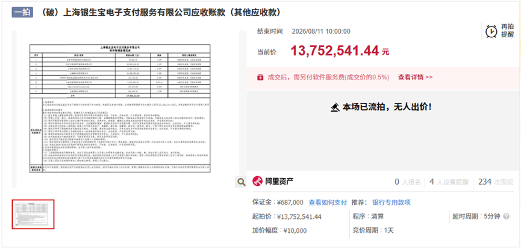This screenshot has width=521, height=249.
Task: Click the 4 人设置提醒 counter
Action: [x=449, y=182]
